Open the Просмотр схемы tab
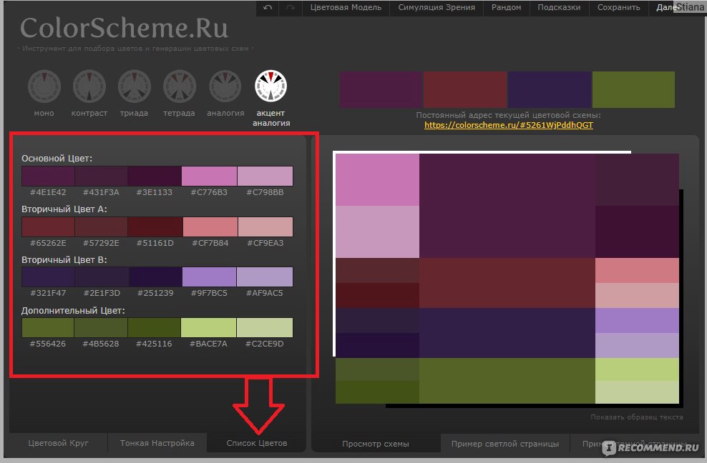This screenshot has height=463, width=707. (376, 444)
